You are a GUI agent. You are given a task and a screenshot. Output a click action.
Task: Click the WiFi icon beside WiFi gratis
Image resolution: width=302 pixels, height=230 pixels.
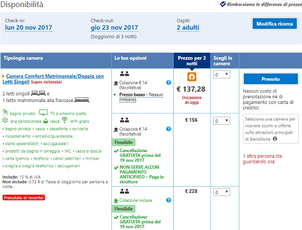65,120
